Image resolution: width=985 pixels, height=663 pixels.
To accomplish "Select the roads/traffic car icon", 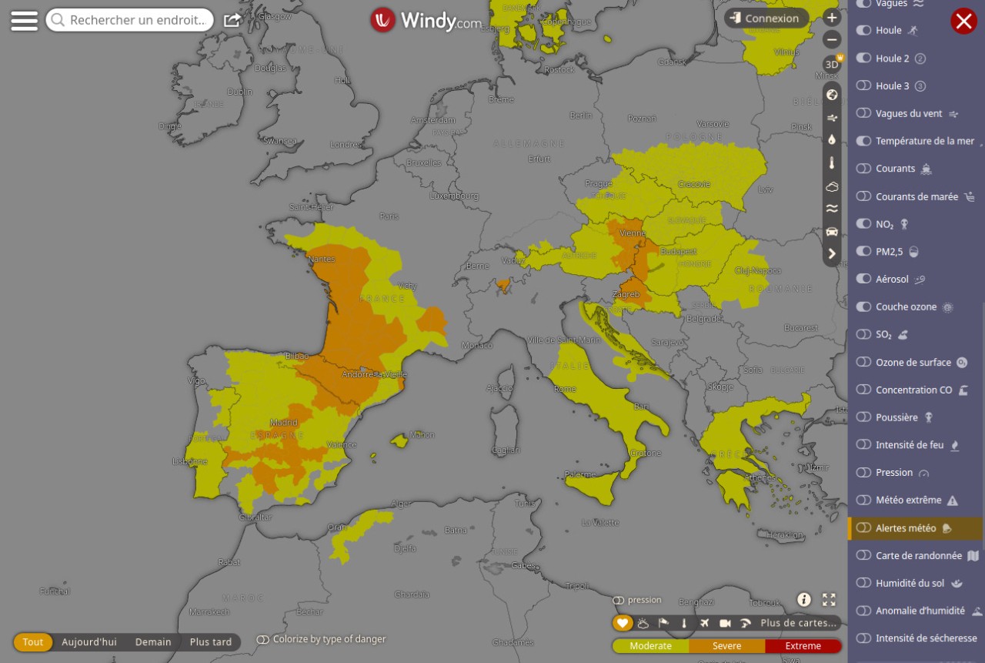I will (832, 230).
